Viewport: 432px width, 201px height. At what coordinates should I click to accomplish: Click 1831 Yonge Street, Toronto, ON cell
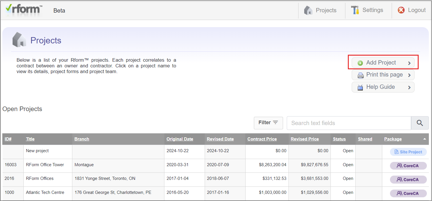(105, 178)
